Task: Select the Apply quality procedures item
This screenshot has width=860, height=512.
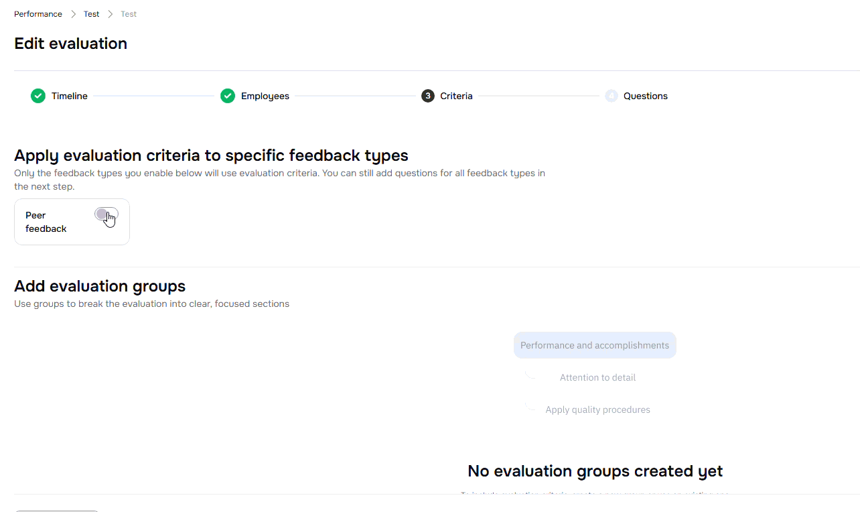Action: 597,409
